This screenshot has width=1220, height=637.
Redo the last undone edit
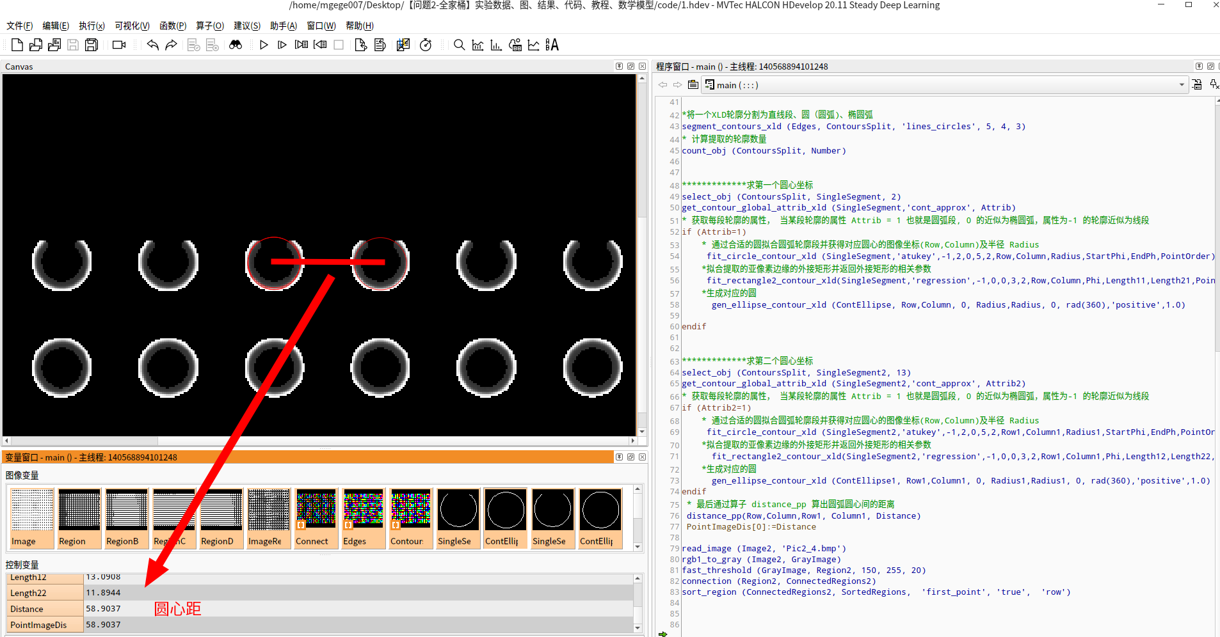click(171, 45)
